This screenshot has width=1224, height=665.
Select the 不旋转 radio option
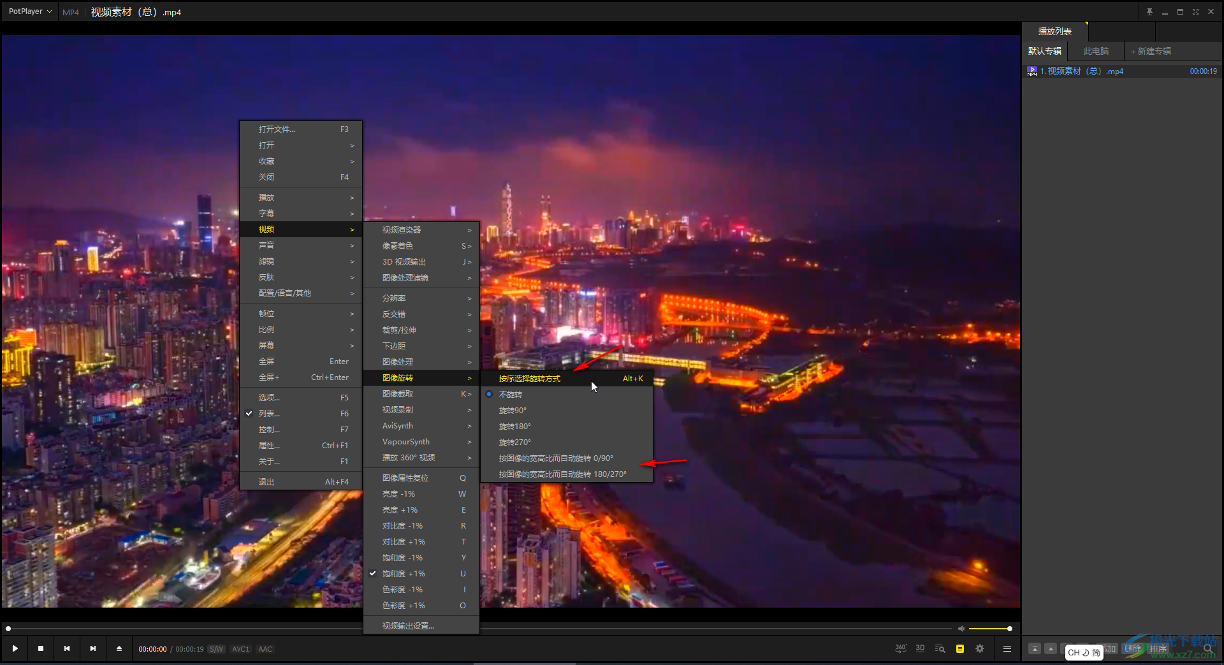[510, 395]
